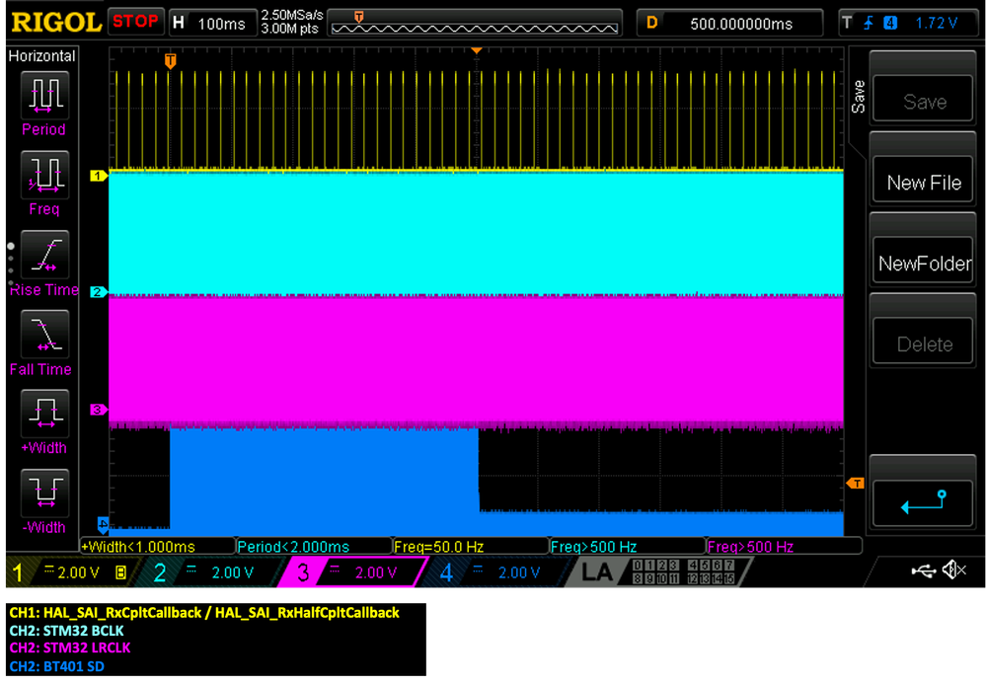
Task: Click the USB device icon
Action: tap(926, 569)
